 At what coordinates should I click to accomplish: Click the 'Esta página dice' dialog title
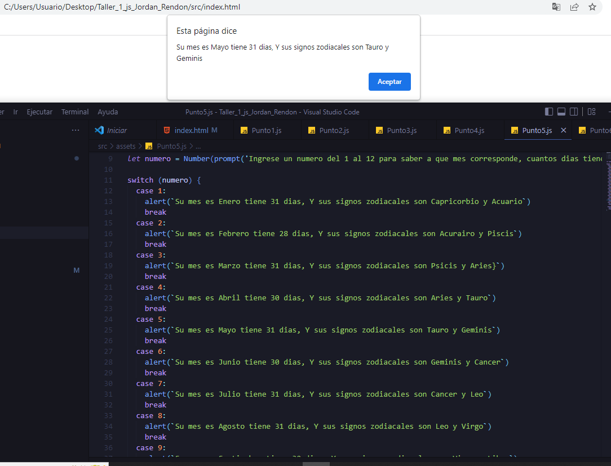tap(206, 31)
